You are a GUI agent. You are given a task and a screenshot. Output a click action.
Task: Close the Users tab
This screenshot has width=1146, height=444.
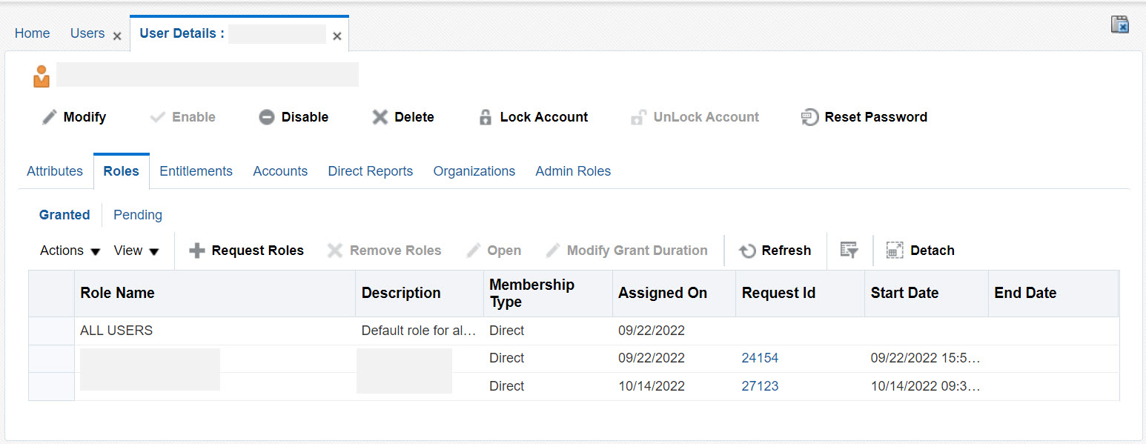116,34
